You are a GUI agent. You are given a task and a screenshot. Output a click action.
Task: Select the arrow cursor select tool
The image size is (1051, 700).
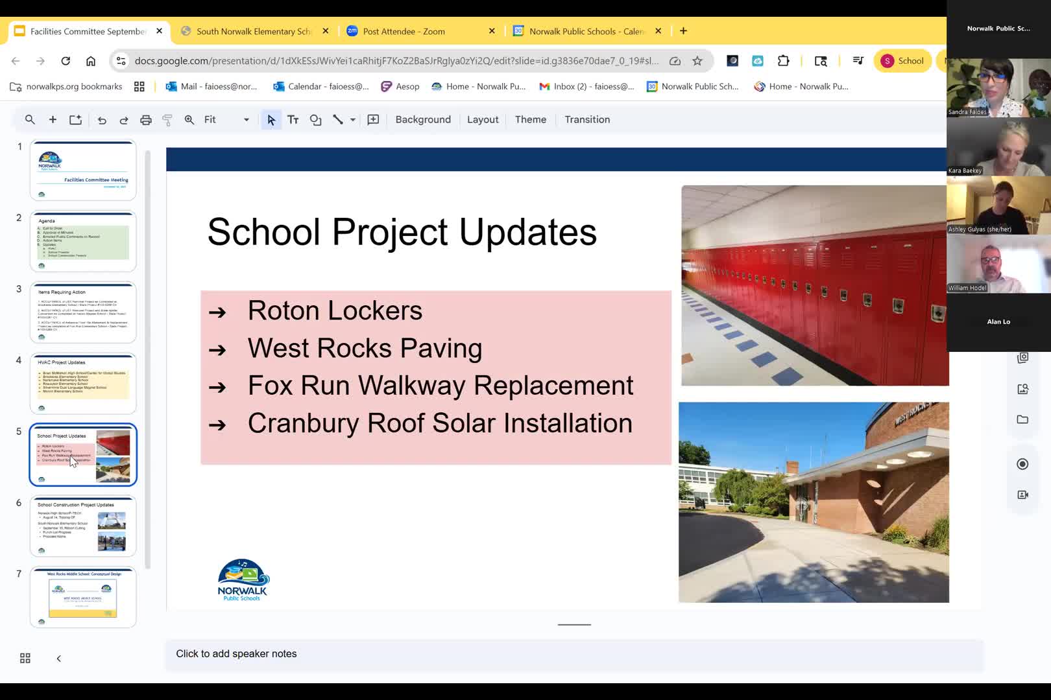(271, 119)
